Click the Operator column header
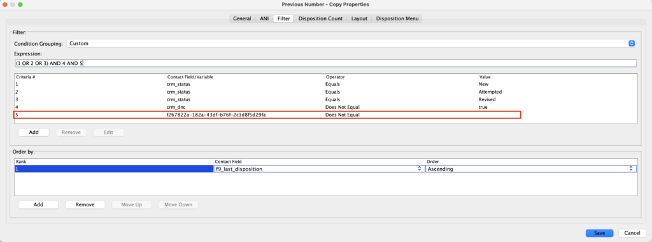This screenshot has width=652, height=242. pyautogui.click(x=401, y=77)
